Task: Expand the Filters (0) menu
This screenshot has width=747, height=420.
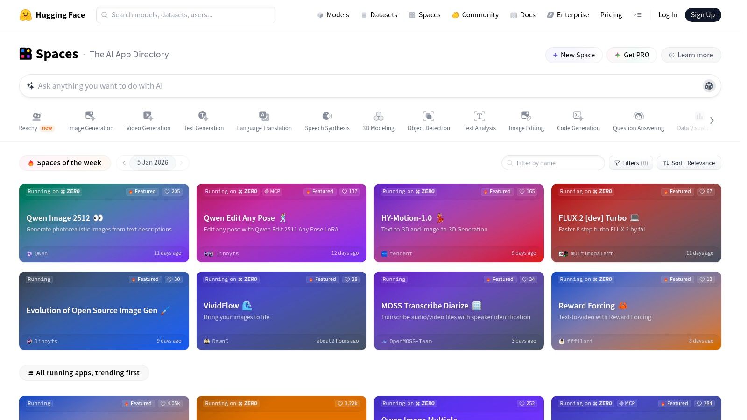Action: 631,163
